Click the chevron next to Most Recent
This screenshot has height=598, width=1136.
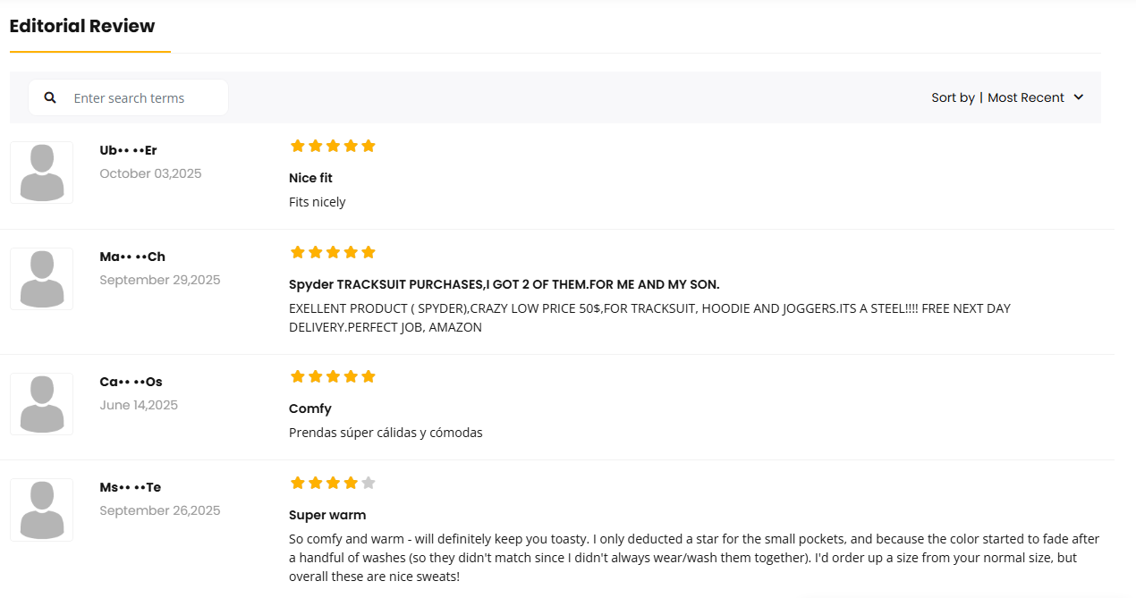(1078, 97)
